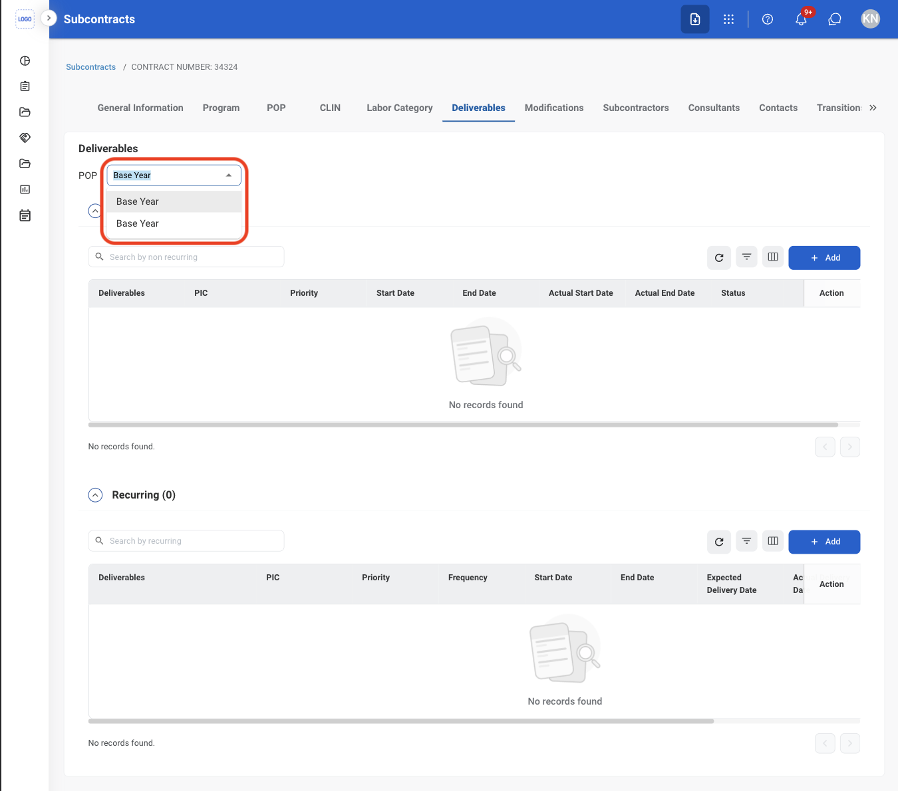This screenshot has width=898, height=791.
Task: Click the Expected Delivery Date column header
Action: (732, 584)
